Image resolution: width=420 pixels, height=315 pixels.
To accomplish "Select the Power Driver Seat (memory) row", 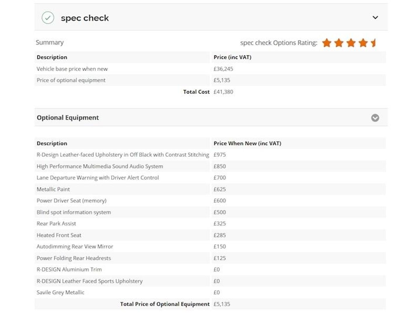I will click(x=210, y=201).
